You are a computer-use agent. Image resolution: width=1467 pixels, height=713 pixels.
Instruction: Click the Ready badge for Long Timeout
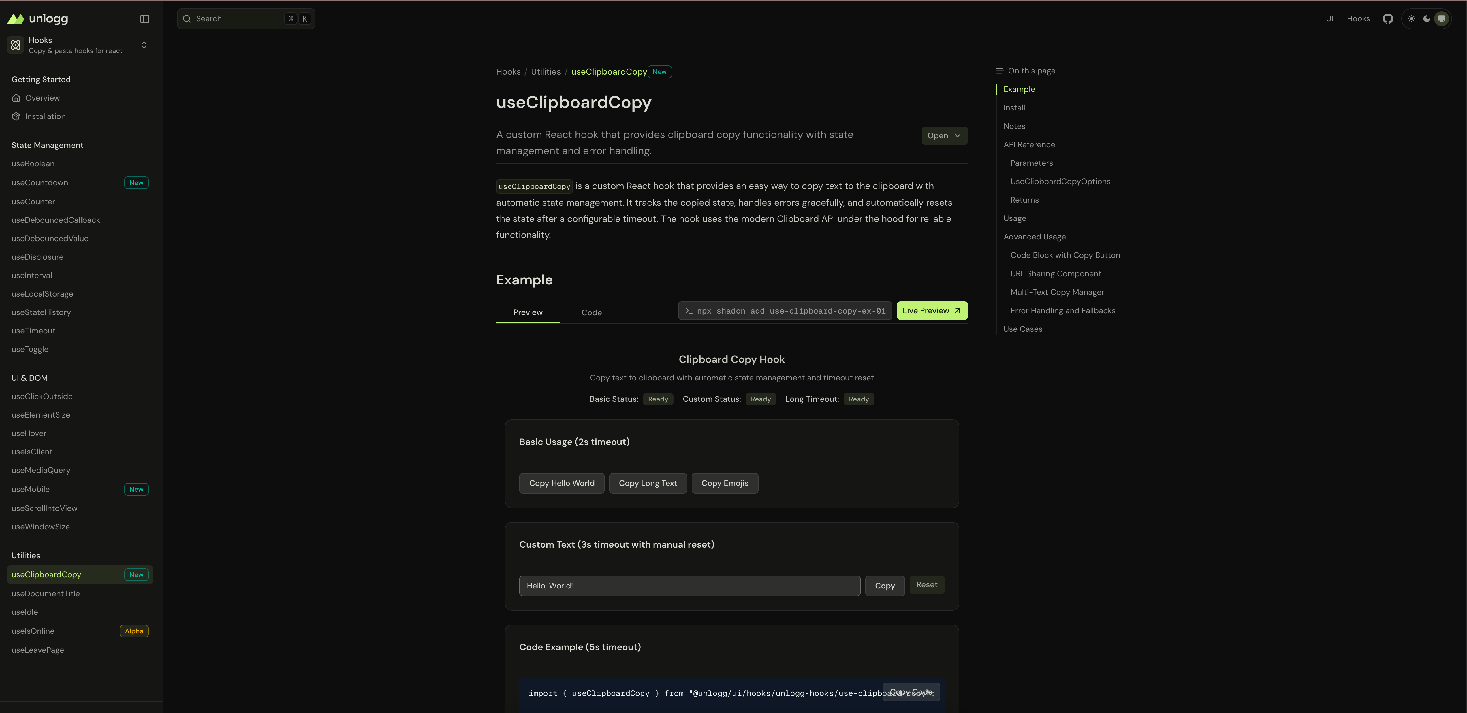(859, 399)
